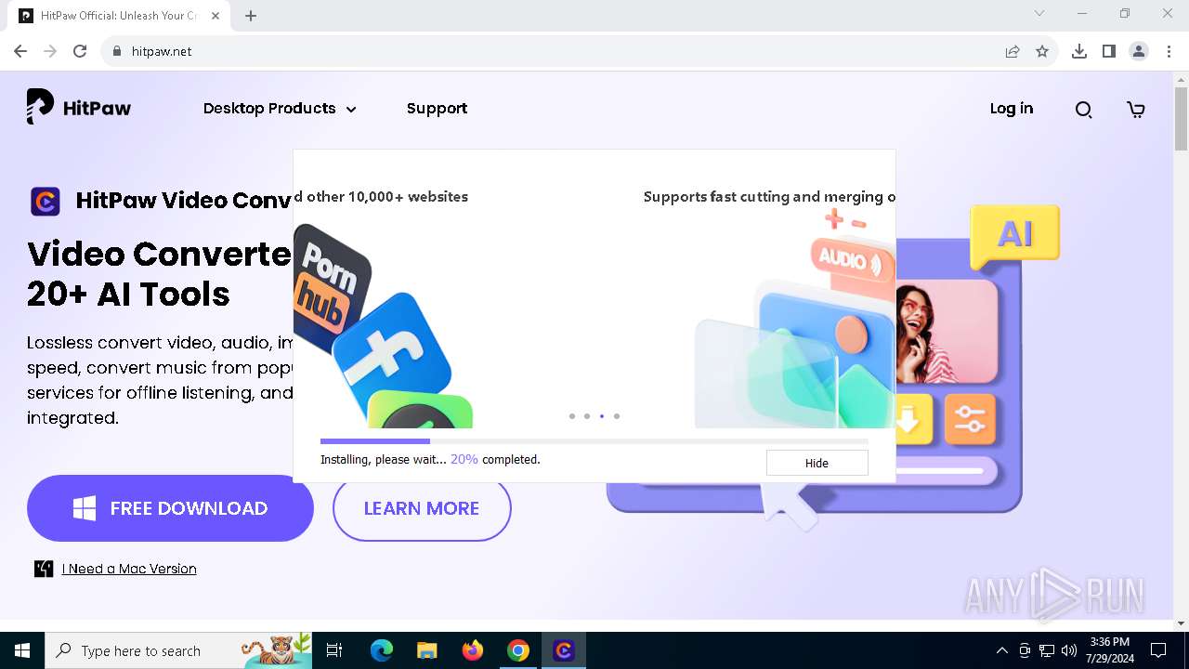
Task: Open tab search chevron in title bar
Action: pos(1039,13)
